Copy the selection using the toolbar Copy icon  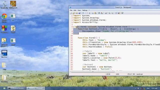[92, 13]
